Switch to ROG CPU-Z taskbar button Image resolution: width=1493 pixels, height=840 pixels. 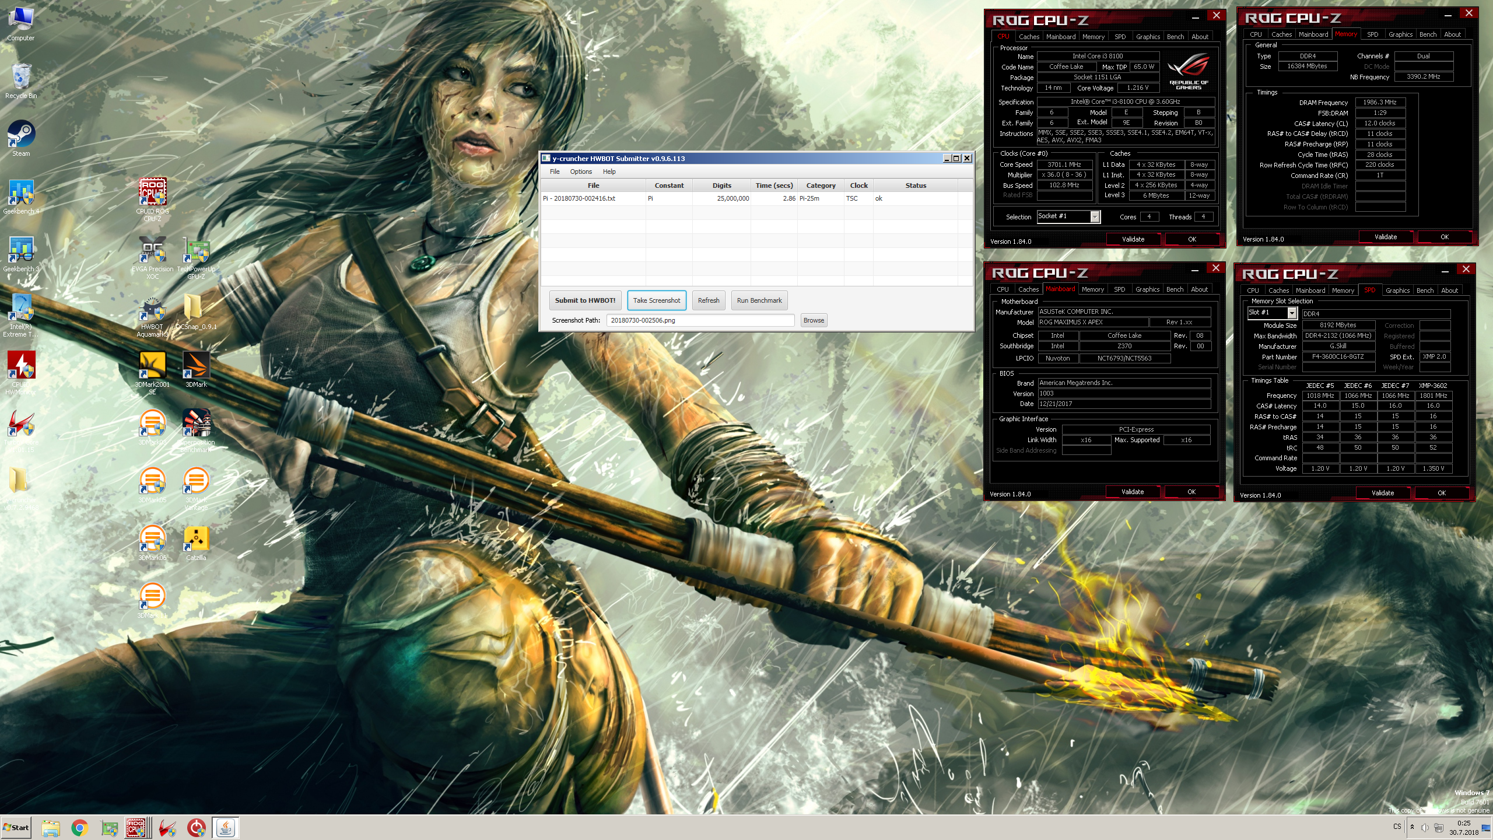coord(138,828)
